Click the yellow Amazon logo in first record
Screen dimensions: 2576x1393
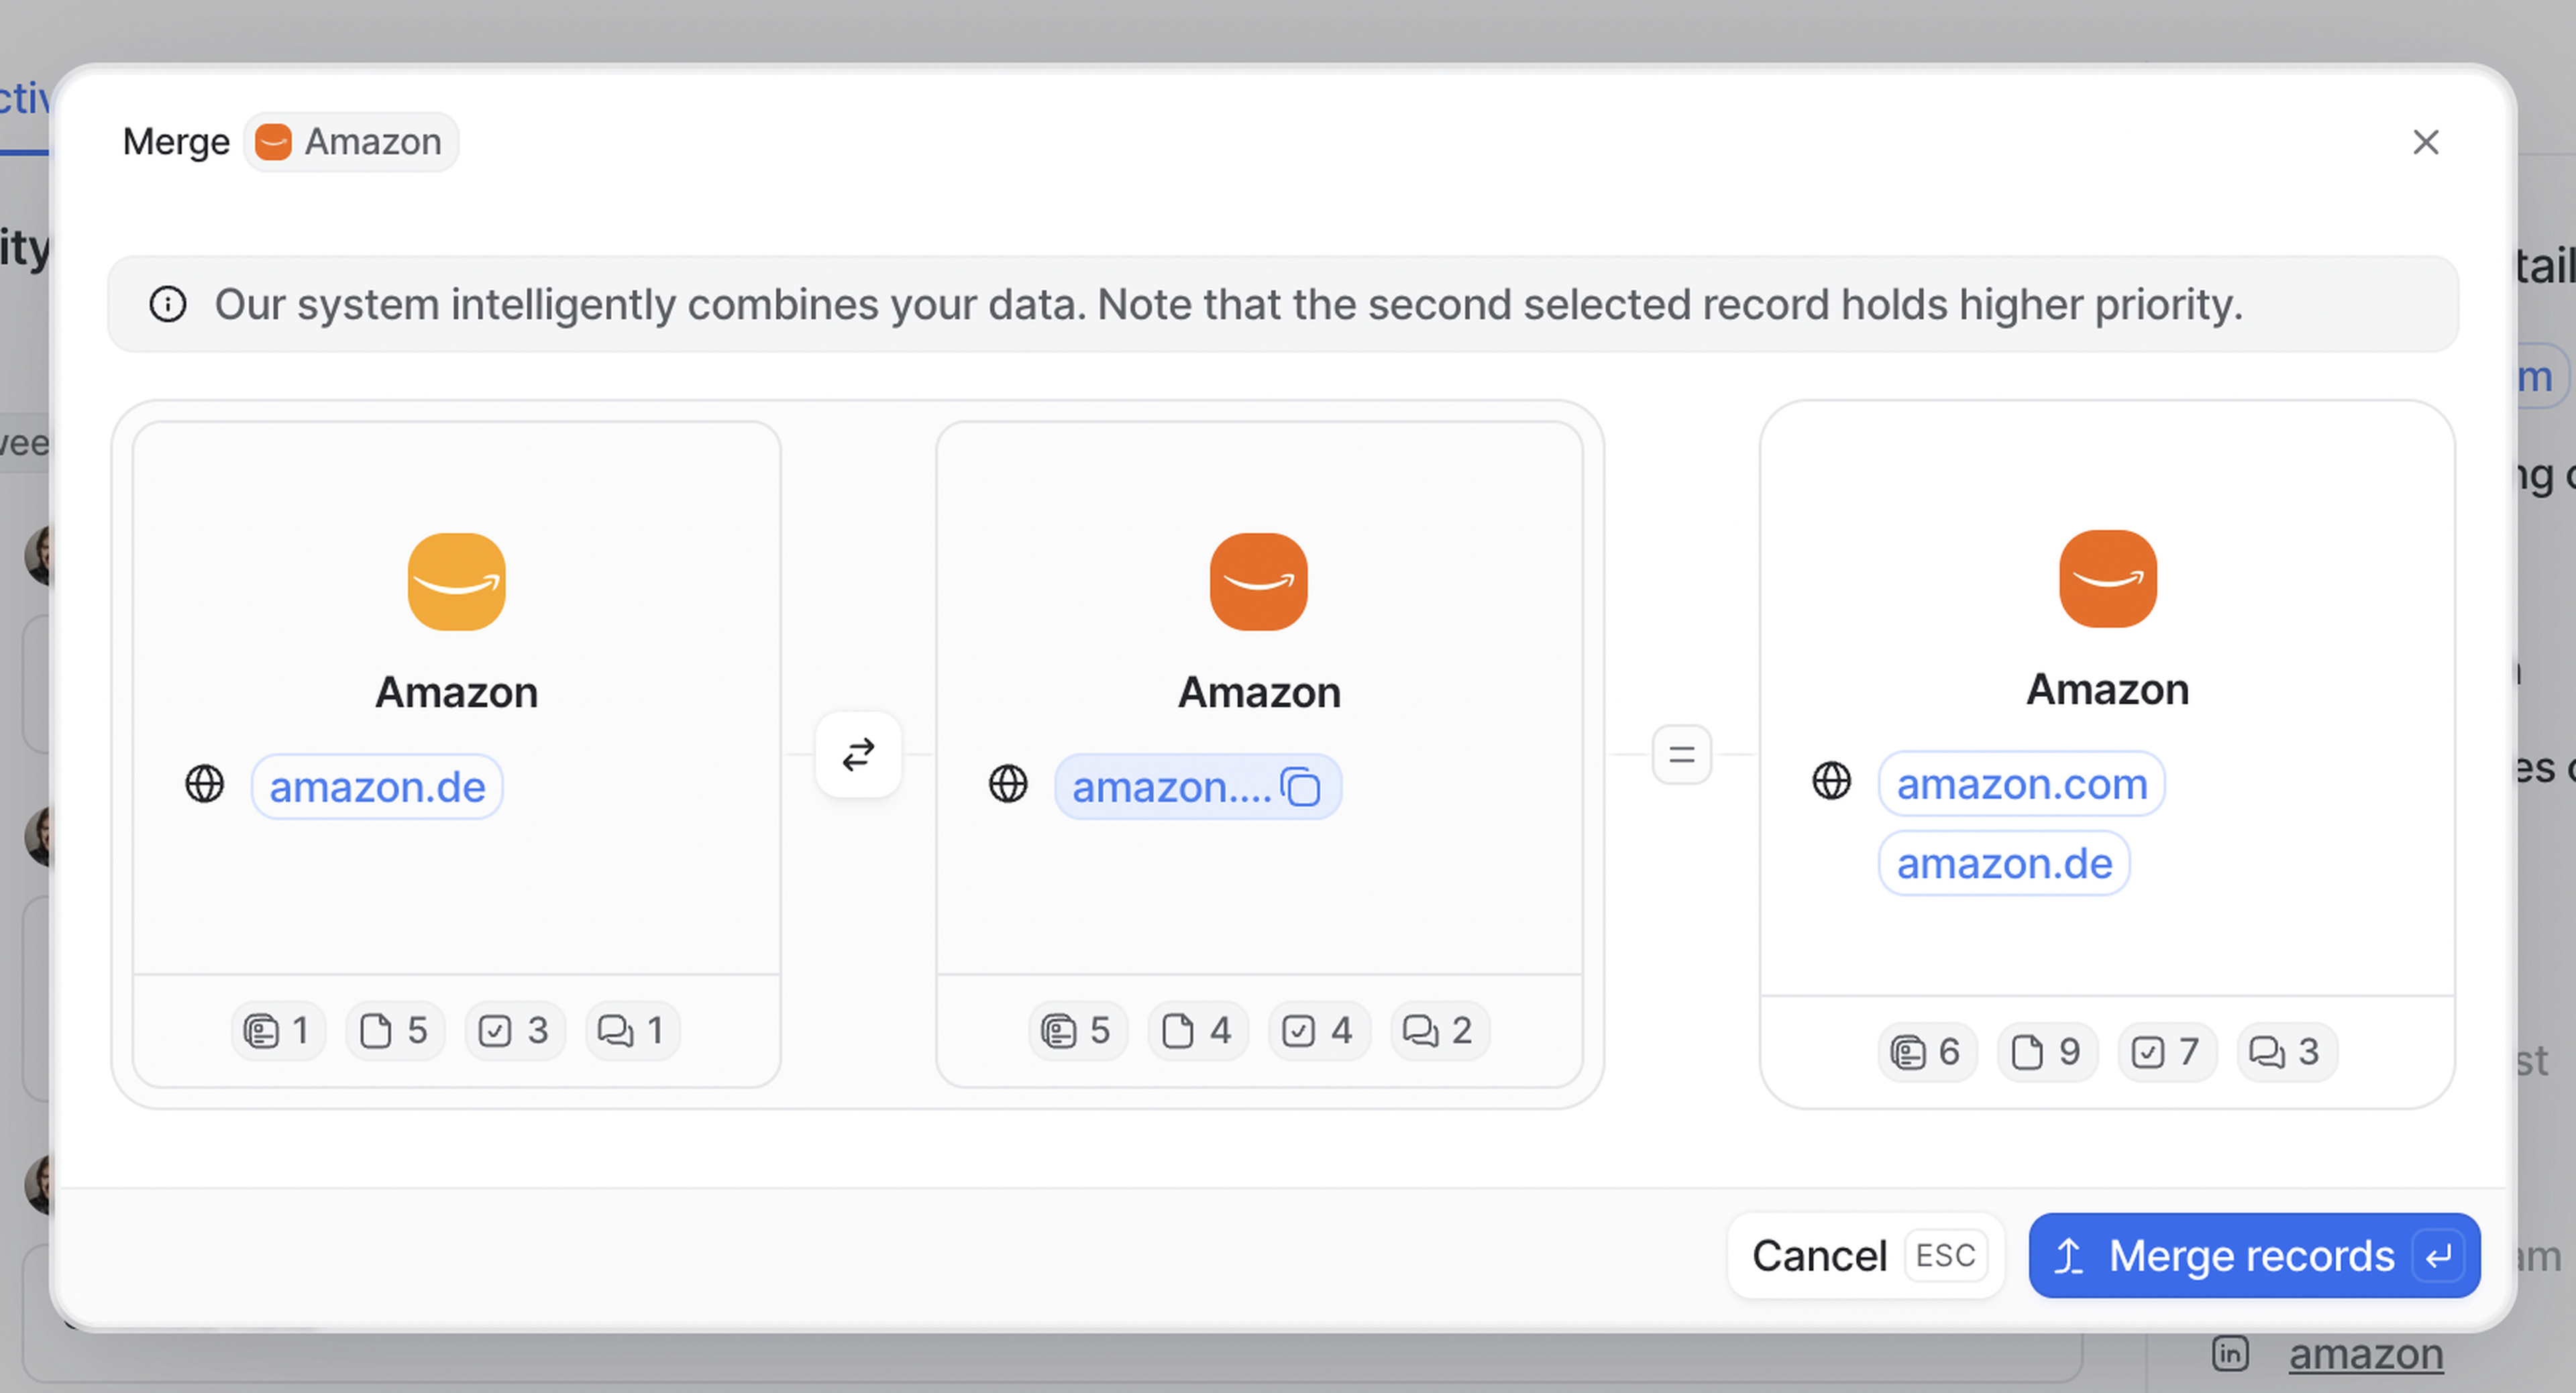coord(456,581)
